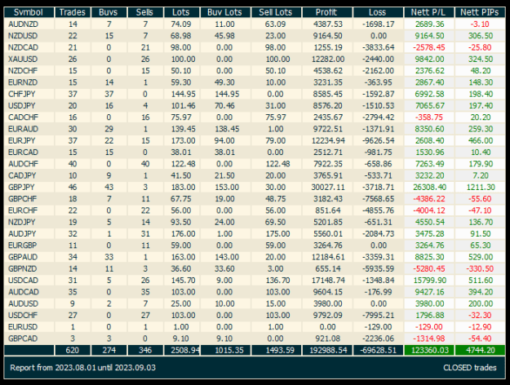Click the Buy Lots column header
The width and height of the screenshot is (510, 385).
tap(224, 12)
